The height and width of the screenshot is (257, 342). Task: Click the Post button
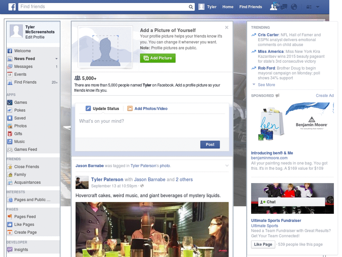coord(210,145)
